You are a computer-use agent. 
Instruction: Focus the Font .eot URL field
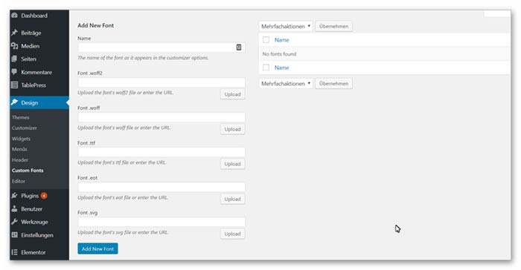point(162,187)
